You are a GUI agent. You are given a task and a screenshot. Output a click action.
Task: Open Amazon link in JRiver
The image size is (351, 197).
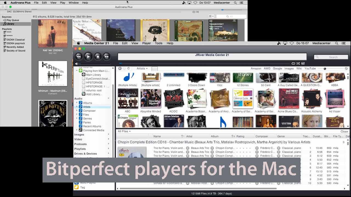(x=256, y=68)
